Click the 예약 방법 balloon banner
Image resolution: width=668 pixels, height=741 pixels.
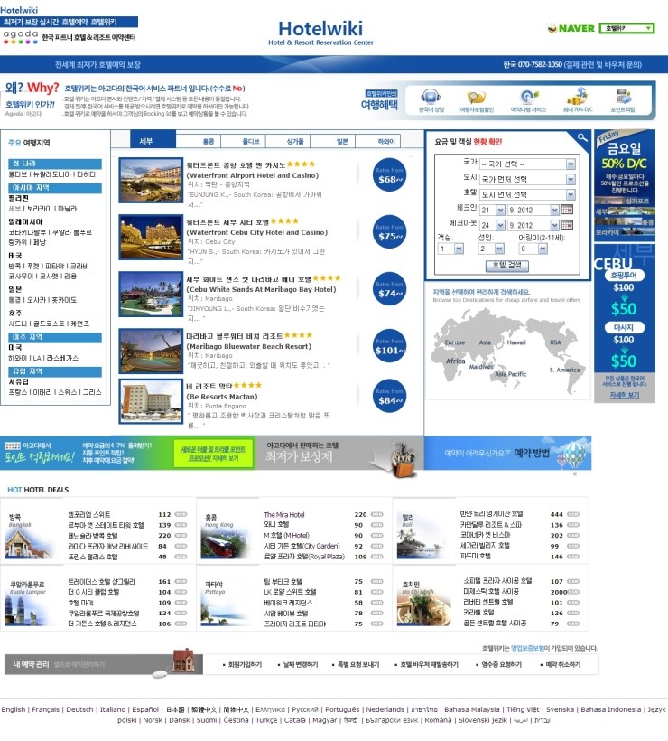507,454
